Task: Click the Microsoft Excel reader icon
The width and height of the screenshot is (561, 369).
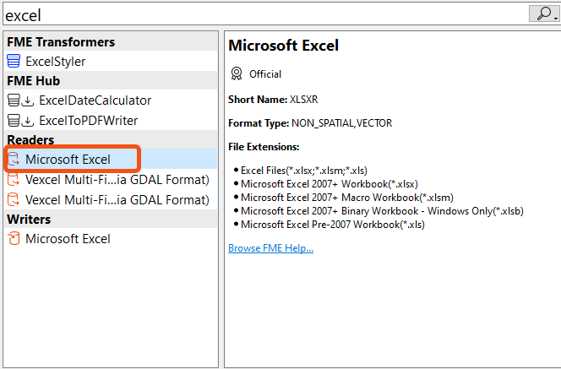Action: [14, 159]
